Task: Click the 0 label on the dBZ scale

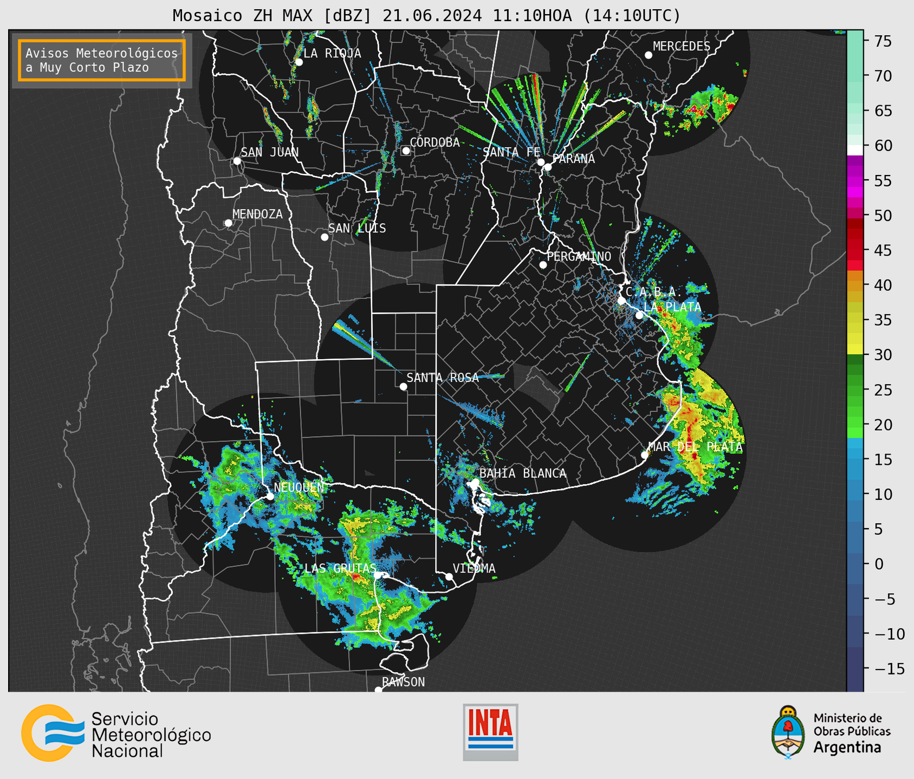Action: [x=879, y=564]
